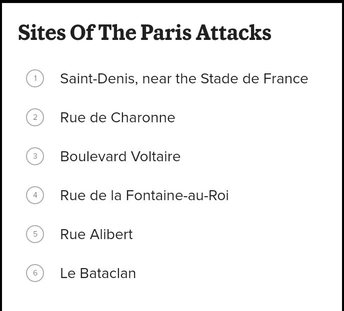The height and width of the screenshot is (311, 344).
Task: Click 'Stade de France' in first entry
Action: click(x=254, y=79)
